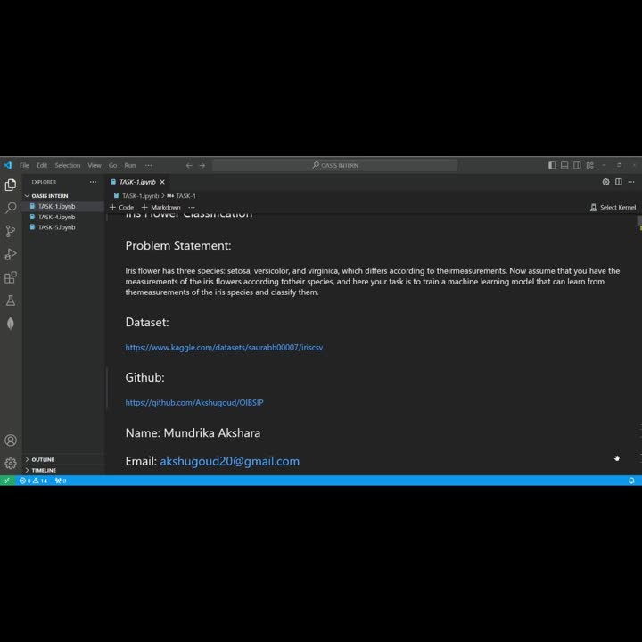Viewport: 642px width, 642px height.
Task: Split the editor to the right
Action: pyautogui.click(x=619, y=182)
